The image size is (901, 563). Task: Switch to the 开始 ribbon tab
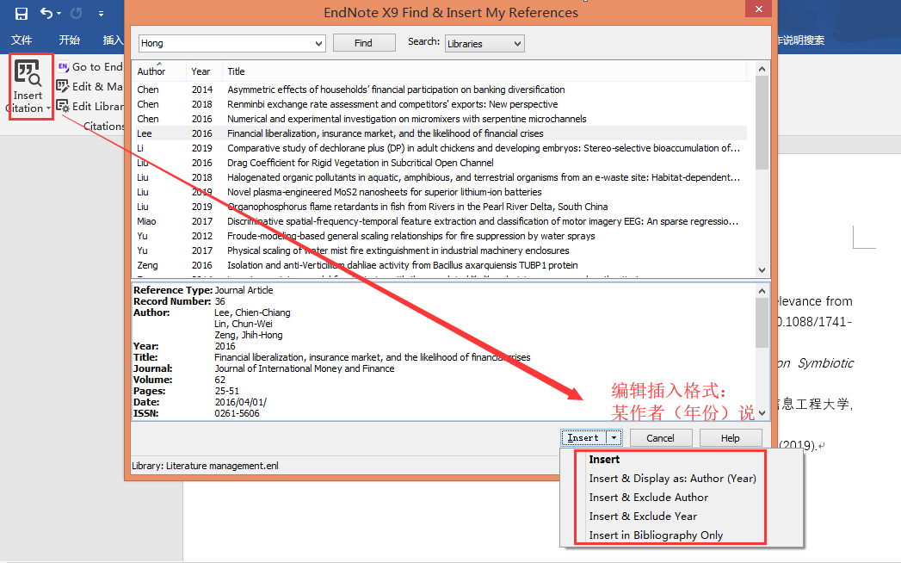70,40
